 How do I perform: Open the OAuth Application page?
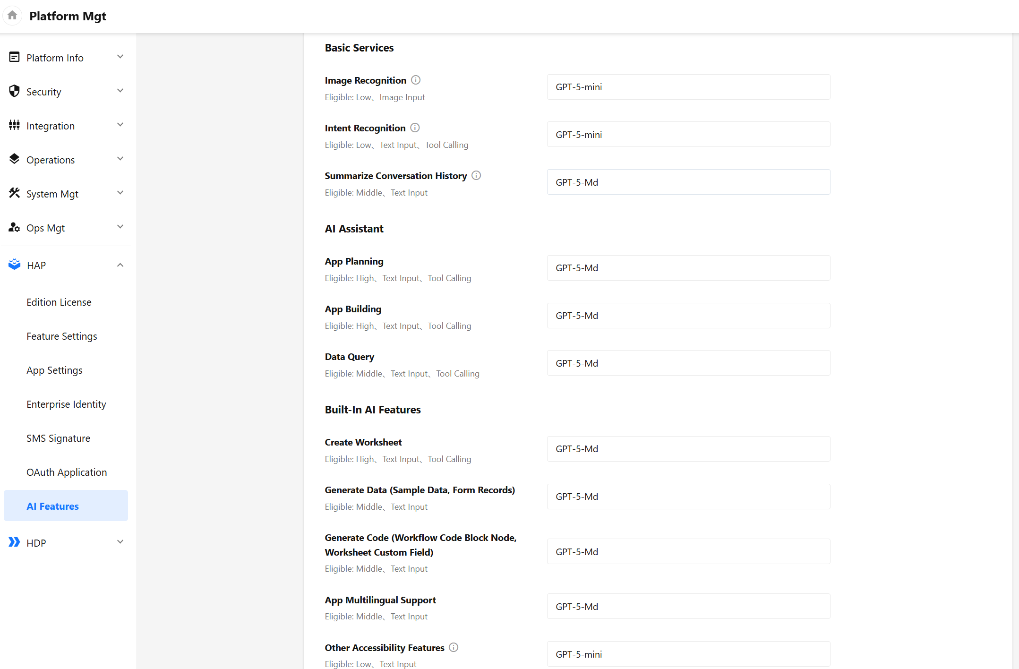pyautogui.click(x=67, y=472)
